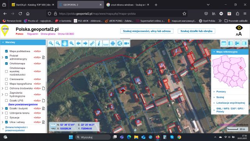Click the printer icon in map toolbar
Viewport: 250px width, 141px height.
pos(113,43)
